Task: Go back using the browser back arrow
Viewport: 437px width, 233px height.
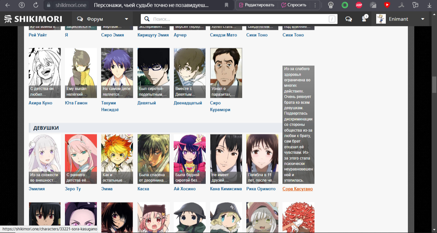Action: tap(8, 5)
